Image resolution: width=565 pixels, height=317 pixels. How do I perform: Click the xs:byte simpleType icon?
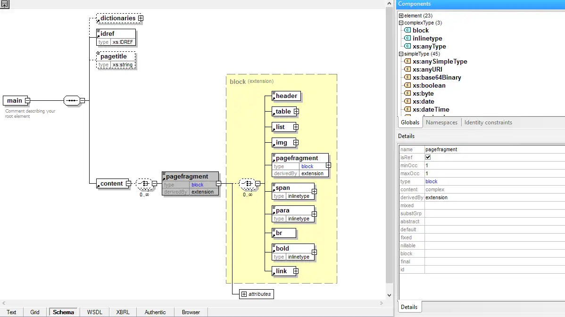point(407,93)
